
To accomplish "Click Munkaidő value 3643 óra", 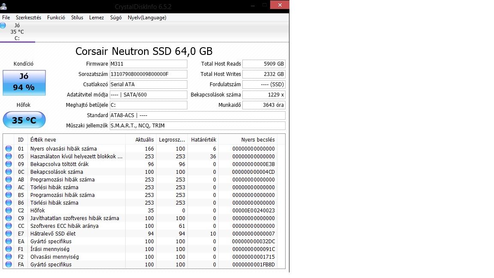I will [x=264, y=105].
